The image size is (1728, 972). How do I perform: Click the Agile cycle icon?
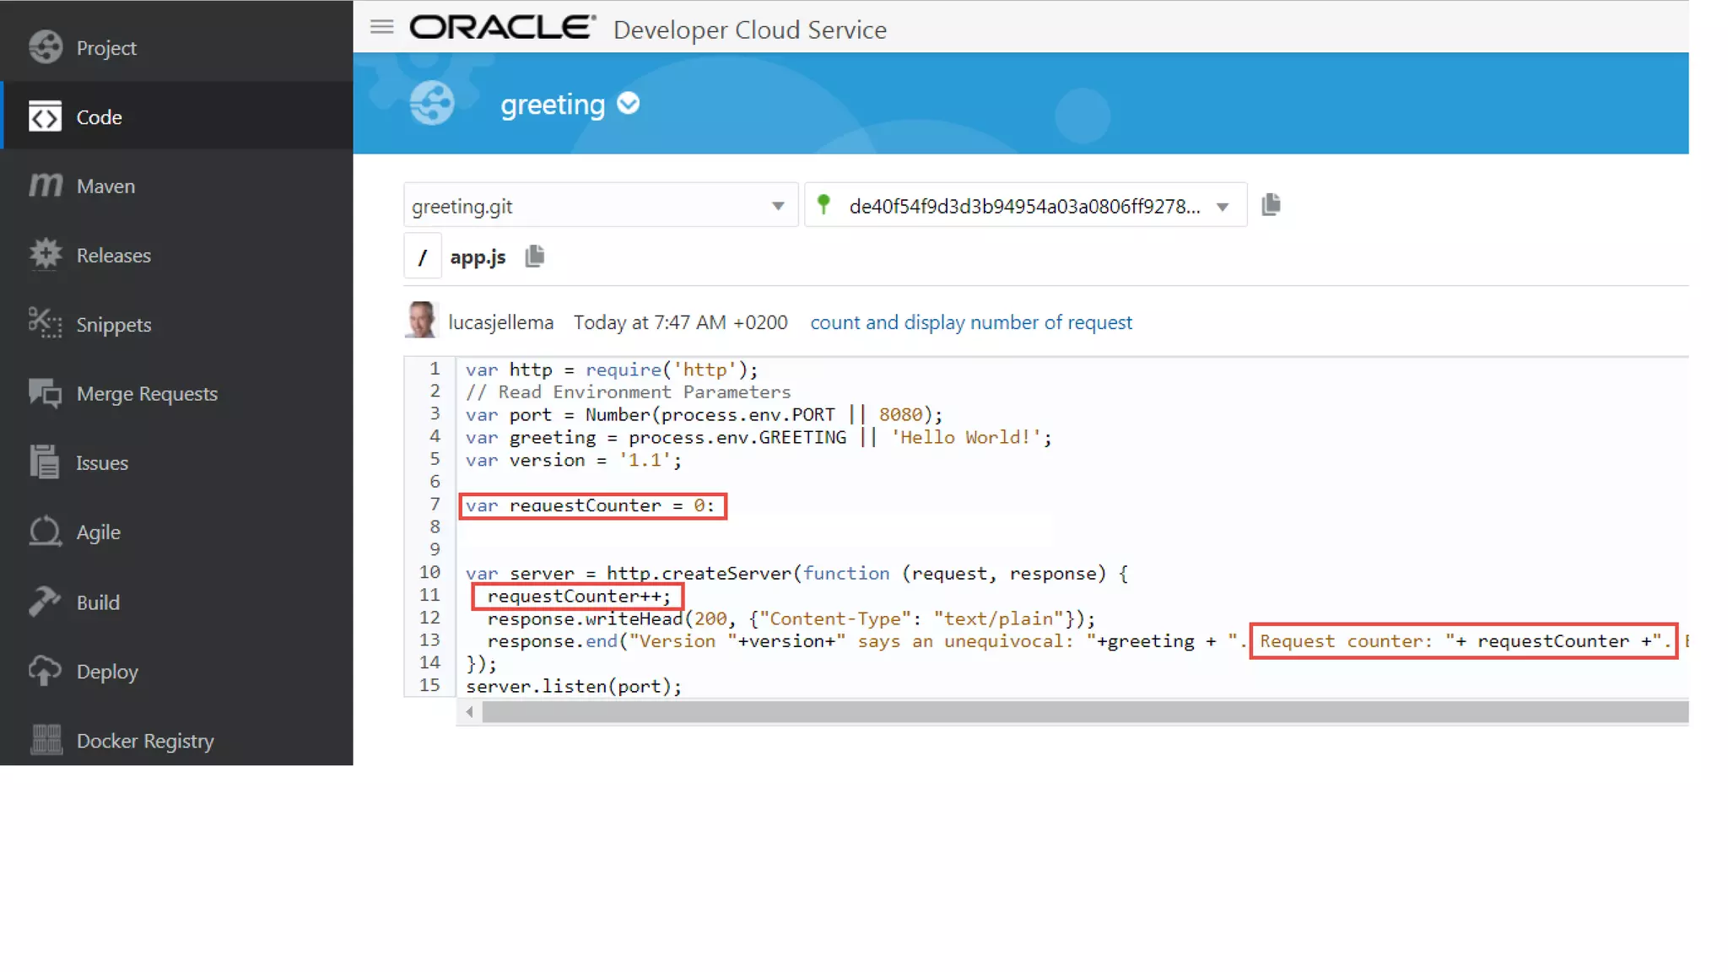click(x=45, y=532)
